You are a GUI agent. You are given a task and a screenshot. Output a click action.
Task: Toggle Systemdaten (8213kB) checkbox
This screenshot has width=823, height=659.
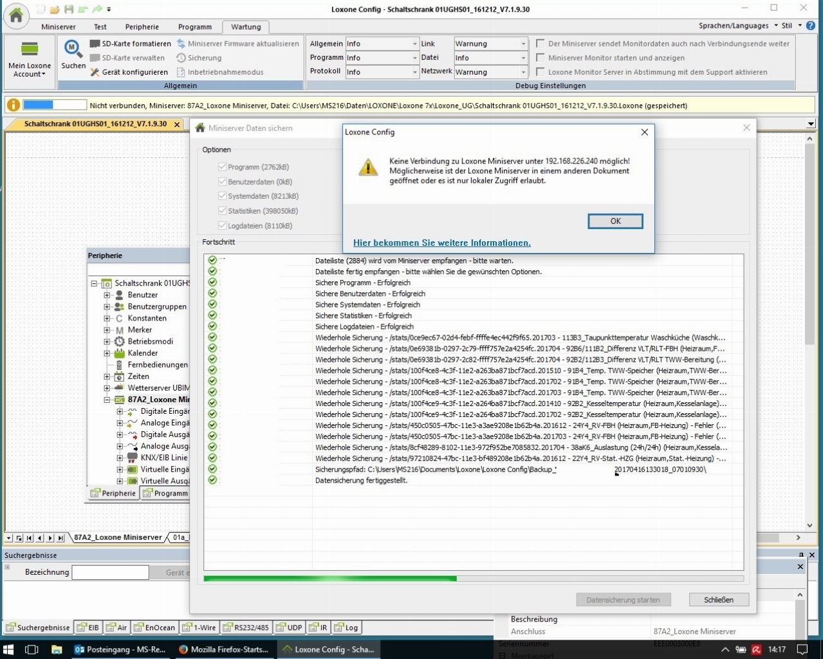223,196
